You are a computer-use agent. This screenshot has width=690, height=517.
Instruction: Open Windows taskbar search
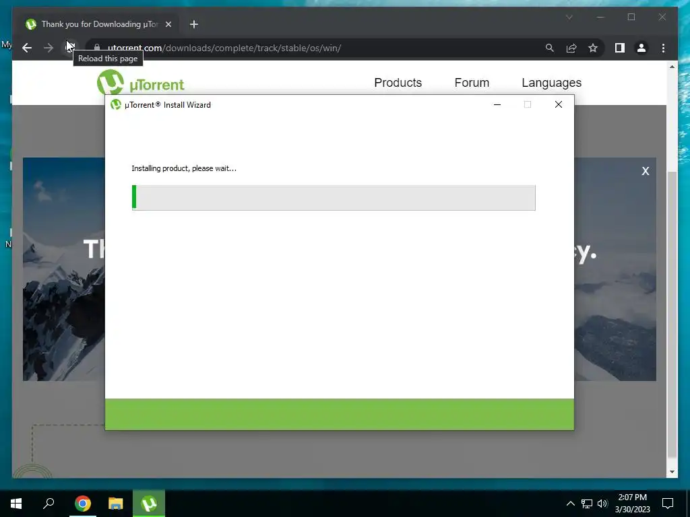coord(49,504)
